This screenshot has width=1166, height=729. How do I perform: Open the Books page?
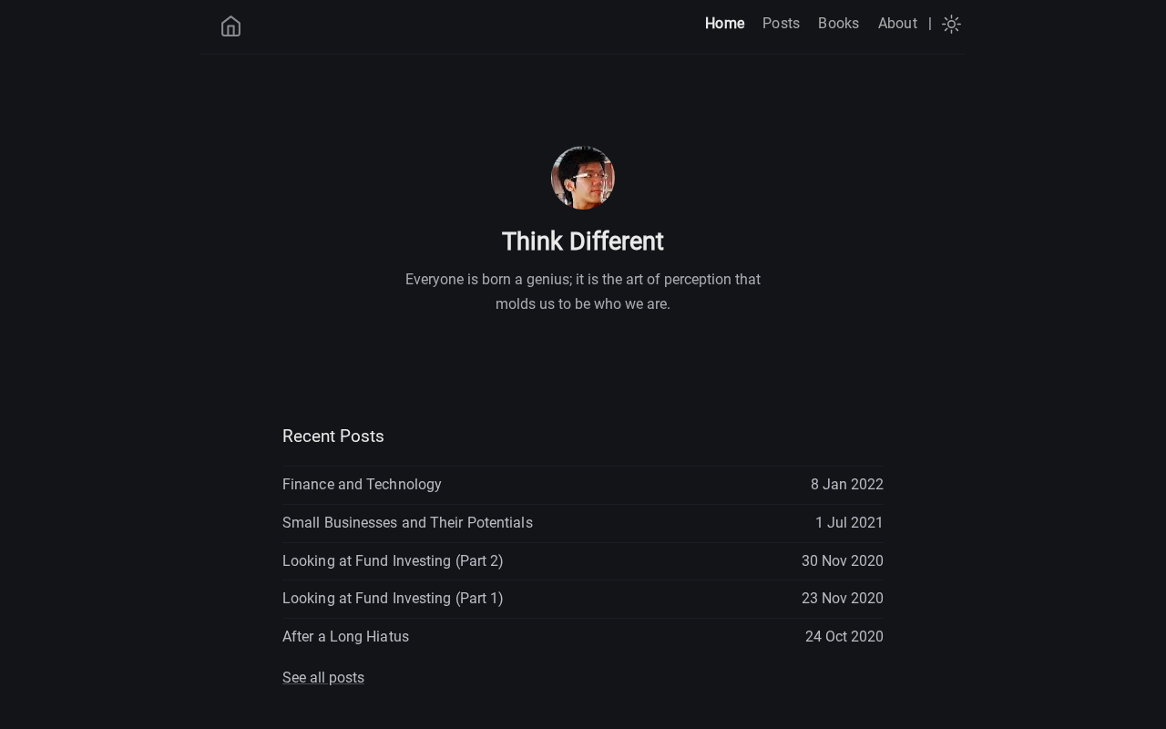[838, 24]
